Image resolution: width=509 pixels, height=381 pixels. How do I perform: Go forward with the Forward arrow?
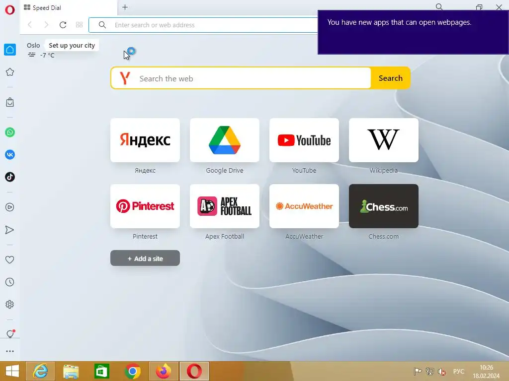pyautogui.click(x=46, y=25)
